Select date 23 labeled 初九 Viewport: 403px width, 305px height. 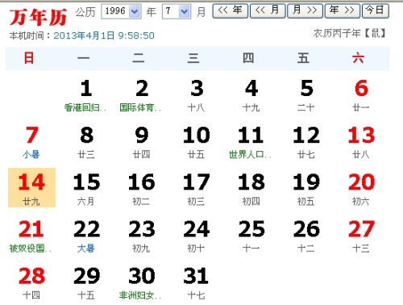click(141, 236)
